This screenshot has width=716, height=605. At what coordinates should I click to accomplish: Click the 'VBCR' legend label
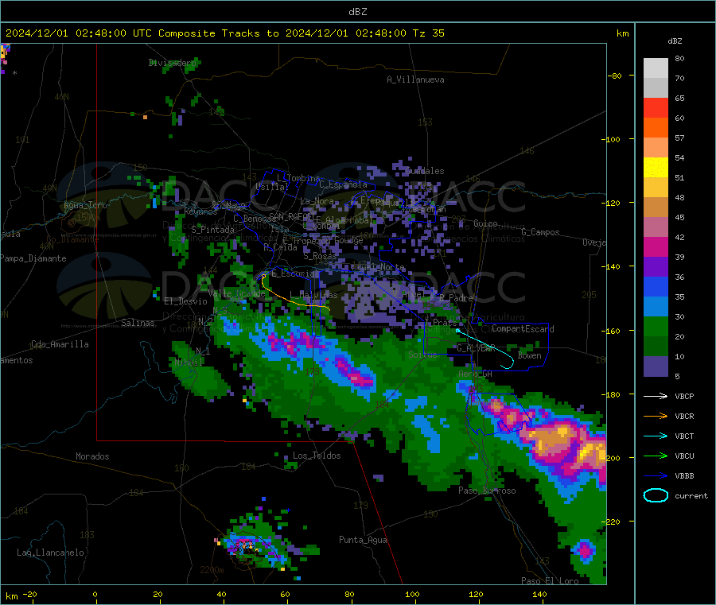pyautogui.click(x=684, y=416)
